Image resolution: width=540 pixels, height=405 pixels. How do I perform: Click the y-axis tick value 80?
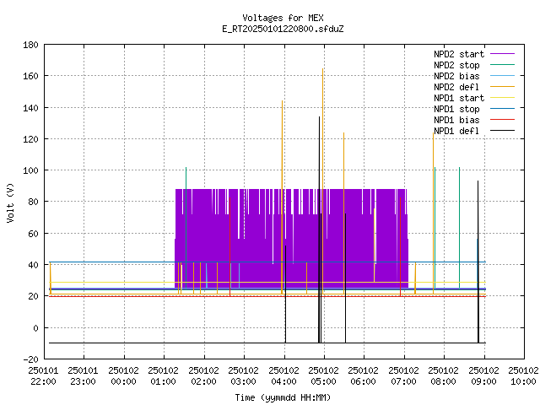(x=33, y=202)
